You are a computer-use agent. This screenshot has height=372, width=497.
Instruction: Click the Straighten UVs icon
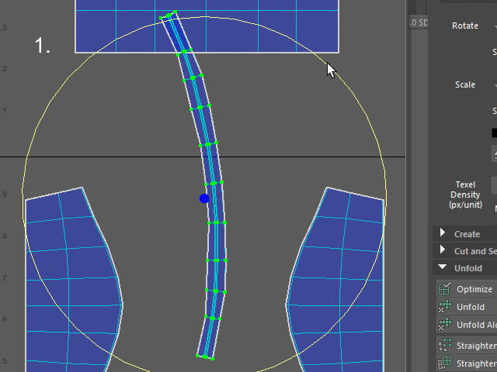coord(445,345)
